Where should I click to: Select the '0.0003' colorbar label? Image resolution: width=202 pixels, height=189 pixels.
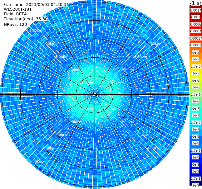pos(196,31)
